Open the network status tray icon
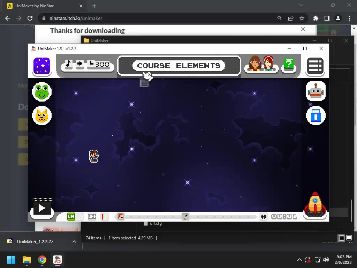This screenshot has height=268, width=357. coord(317,260)
